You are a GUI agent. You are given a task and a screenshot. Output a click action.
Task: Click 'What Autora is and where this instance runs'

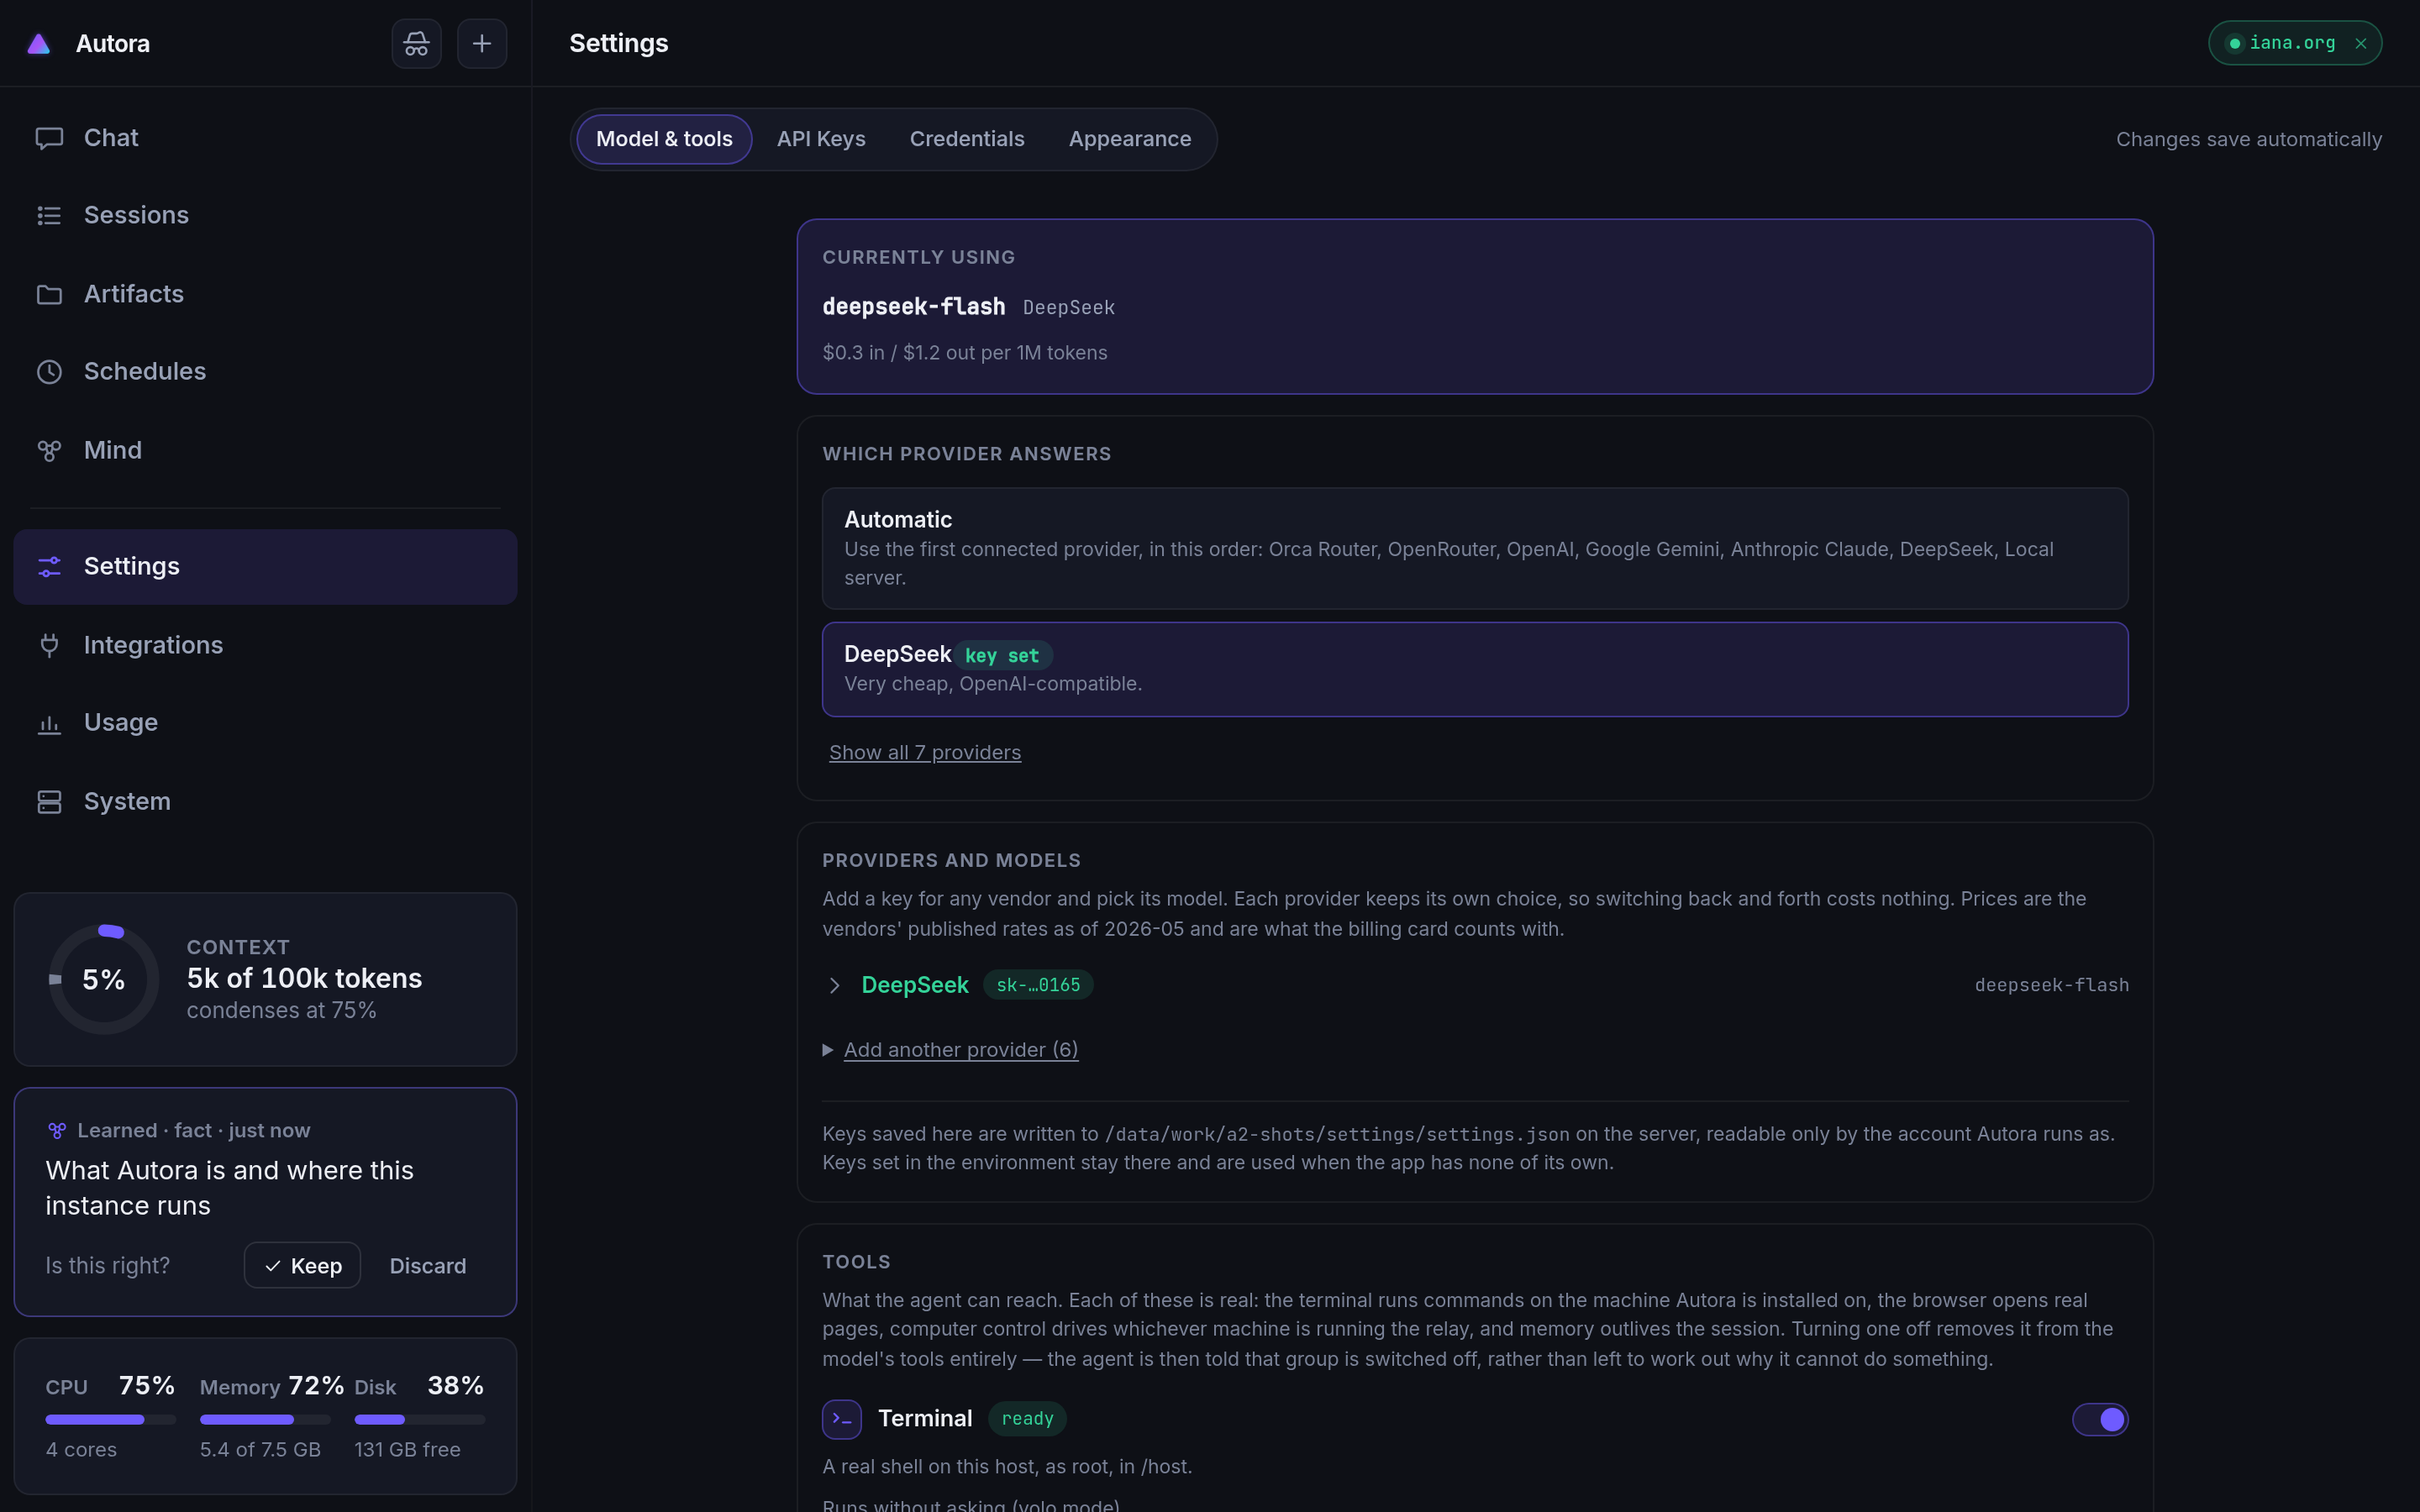229,1188
